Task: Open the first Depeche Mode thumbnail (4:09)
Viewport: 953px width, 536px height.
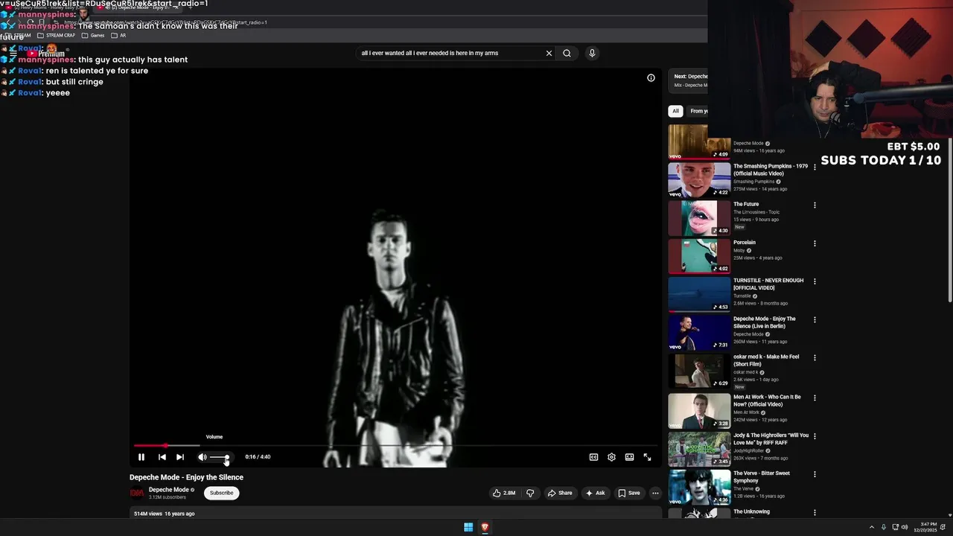Action: [699, 141]
